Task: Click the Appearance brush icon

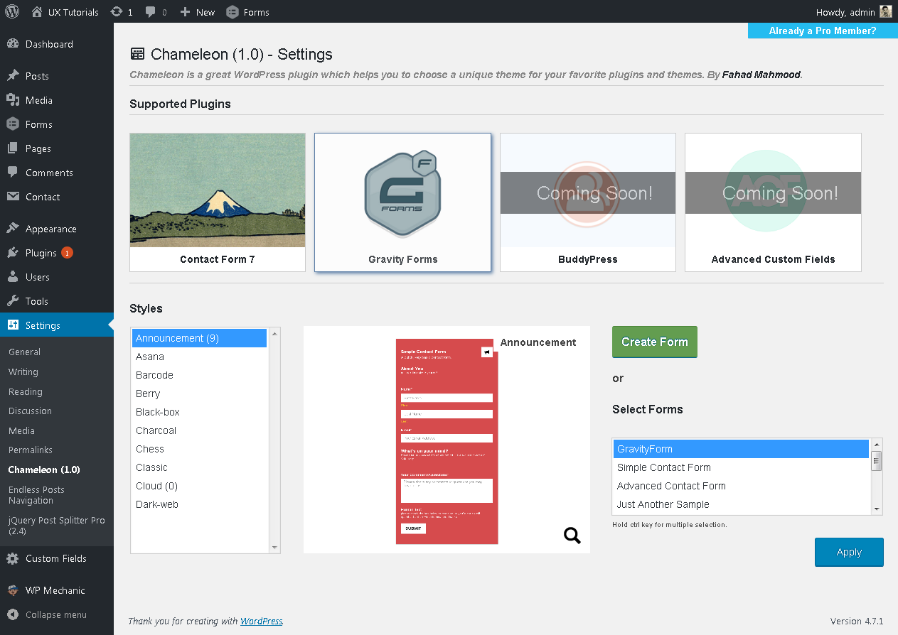Action: 13,229
